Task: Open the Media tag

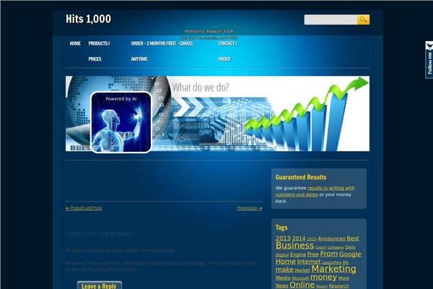Action: 283,278
